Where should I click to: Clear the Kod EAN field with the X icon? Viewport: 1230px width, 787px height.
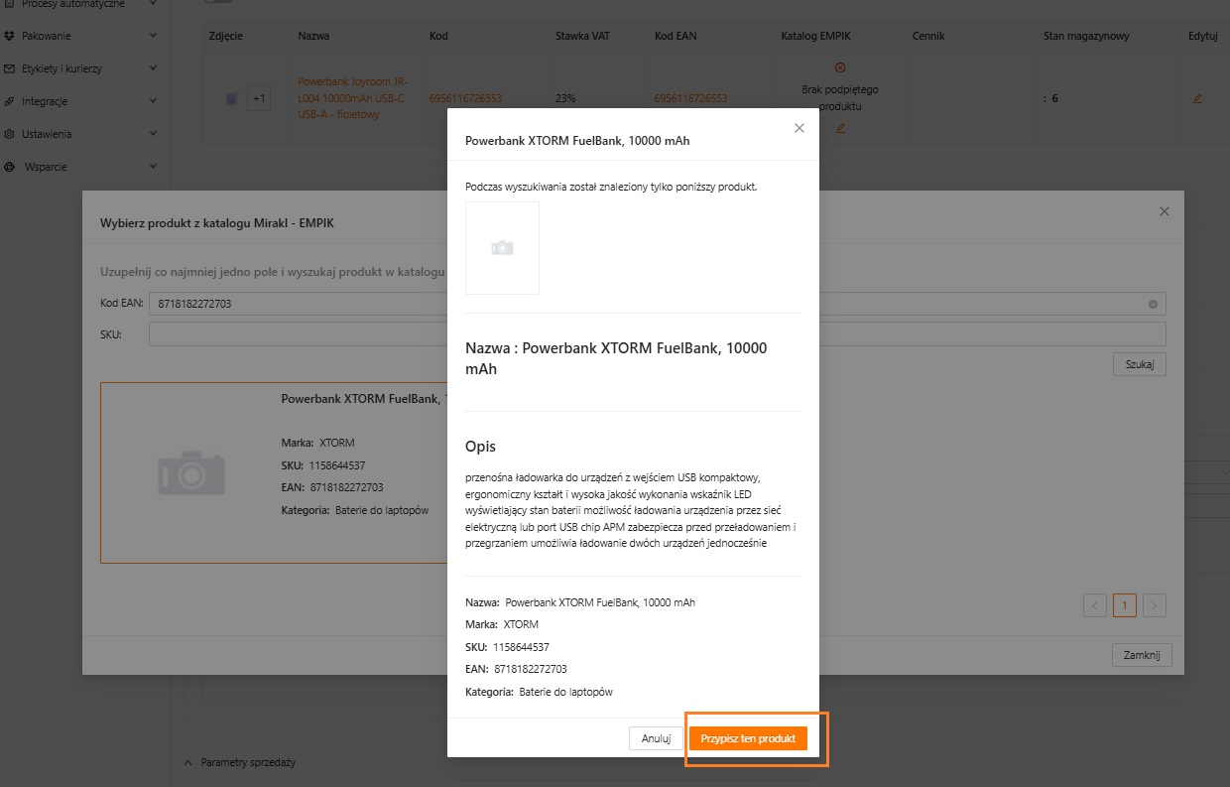1153,304
